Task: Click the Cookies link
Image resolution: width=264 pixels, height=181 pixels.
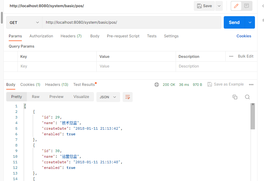Action: (244, 36)
